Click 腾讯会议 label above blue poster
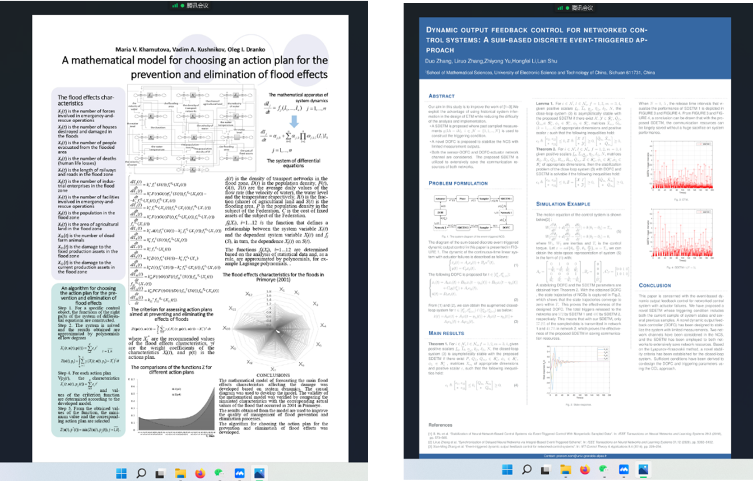The image size is (753, 481). tap(582, 8)
